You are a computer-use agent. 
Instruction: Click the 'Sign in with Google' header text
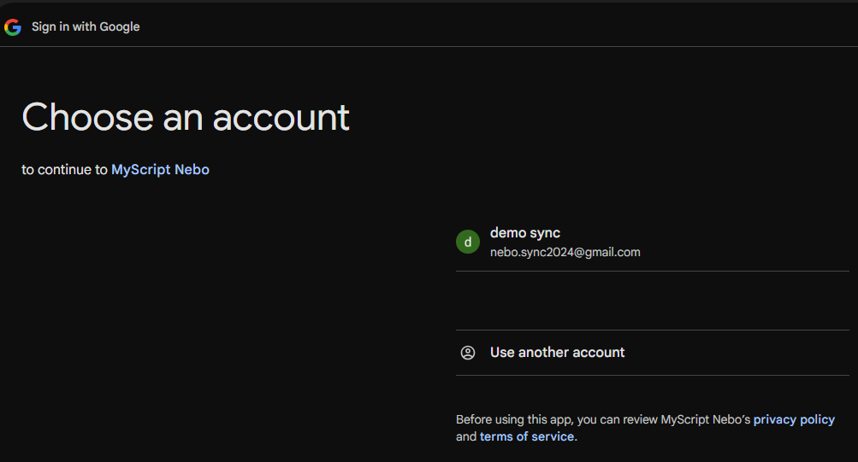[86, 26]
